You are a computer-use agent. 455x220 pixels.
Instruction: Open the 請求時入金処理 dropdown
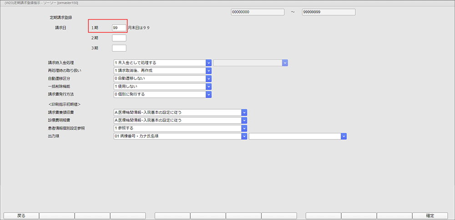pos(209,63)
